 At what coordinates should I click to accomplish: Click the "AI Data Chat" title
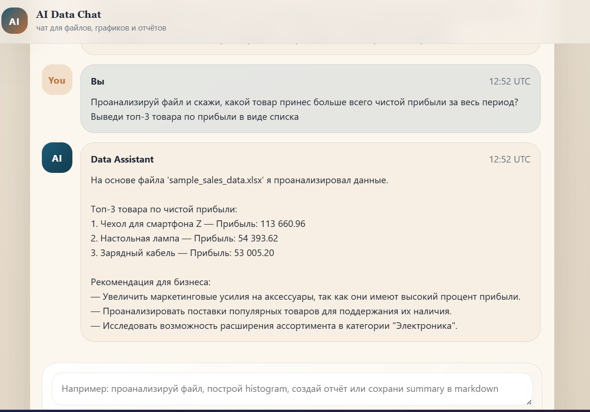coord(69,15)
